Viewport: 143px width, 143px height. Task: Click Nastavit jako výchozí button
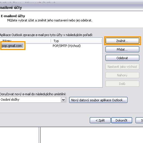coord(122,67)
